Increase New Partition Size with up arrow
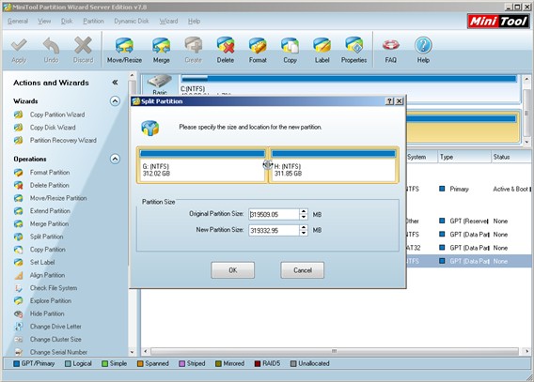 304,227
